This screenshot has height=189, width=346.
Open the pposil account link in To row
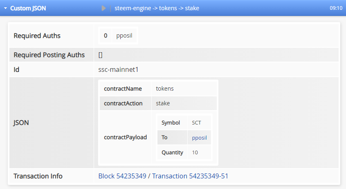coord(200,138)
